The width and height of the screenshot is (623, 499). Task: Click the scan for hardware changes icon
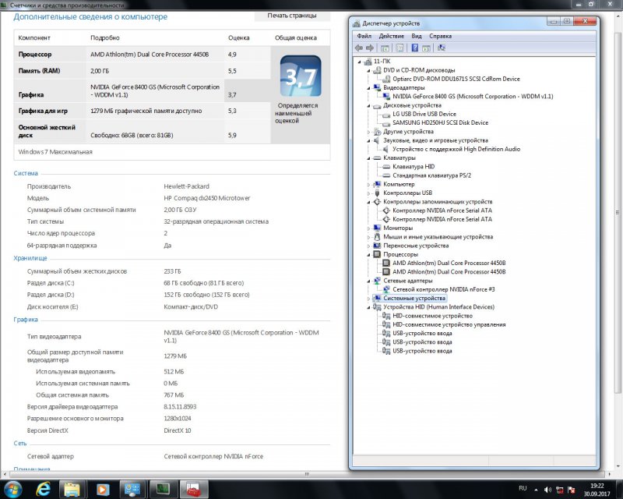point(442,48)
